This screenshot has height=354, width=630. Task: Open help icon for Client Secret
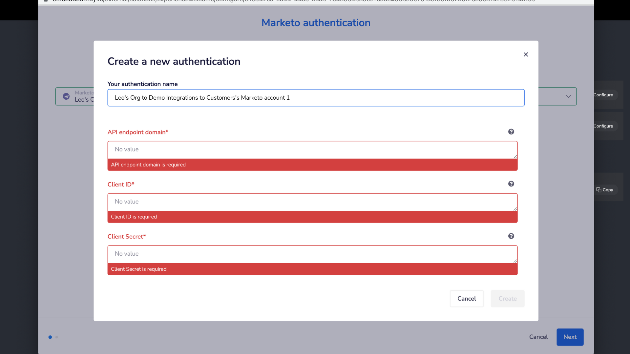click(511, 236)
